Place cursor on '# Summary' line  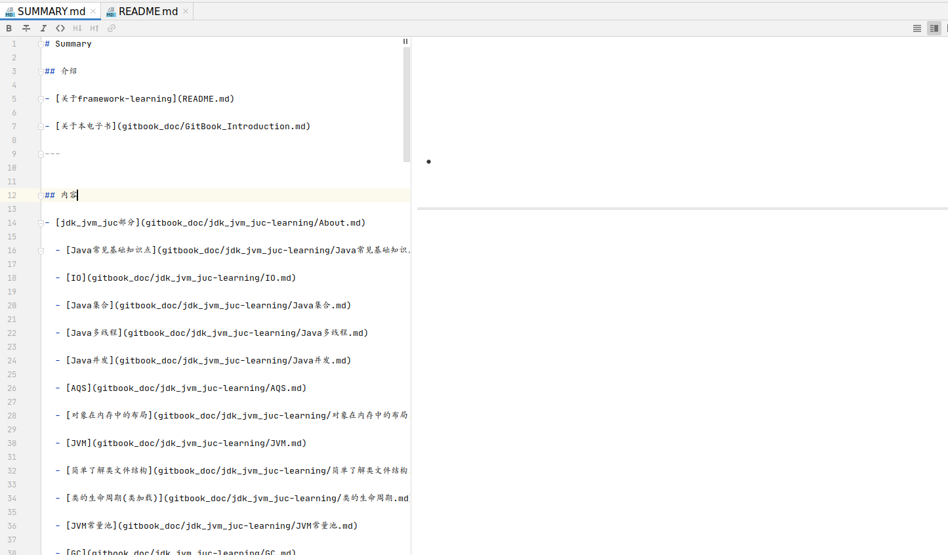[68, 44]
